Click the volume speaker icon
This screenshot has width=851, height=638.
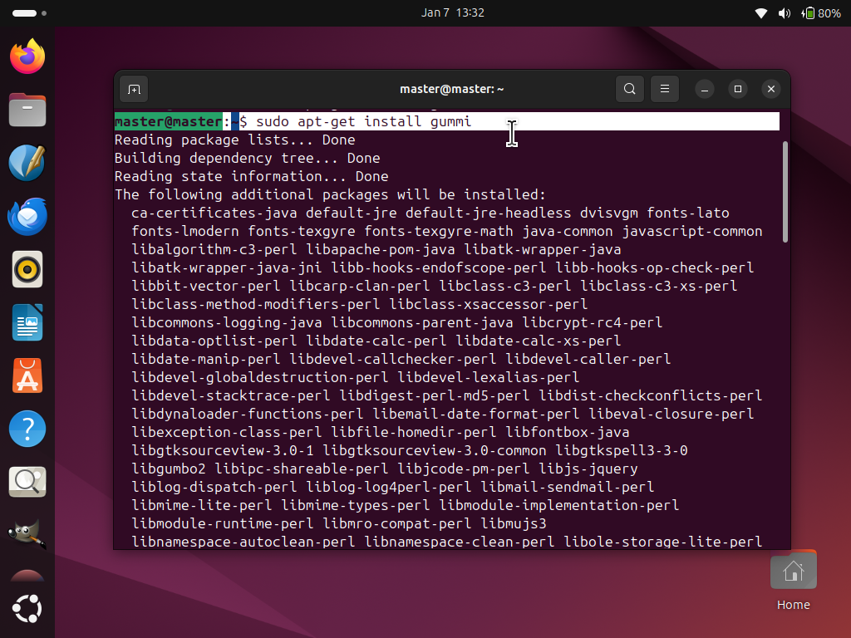click(x=785, y=13)
